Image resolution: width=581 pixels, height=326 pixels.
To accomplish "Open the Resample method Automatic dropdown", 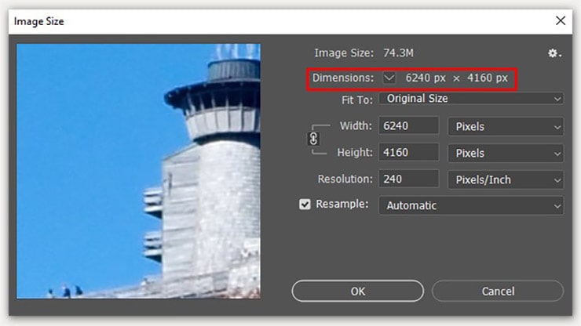I will 471,205.
